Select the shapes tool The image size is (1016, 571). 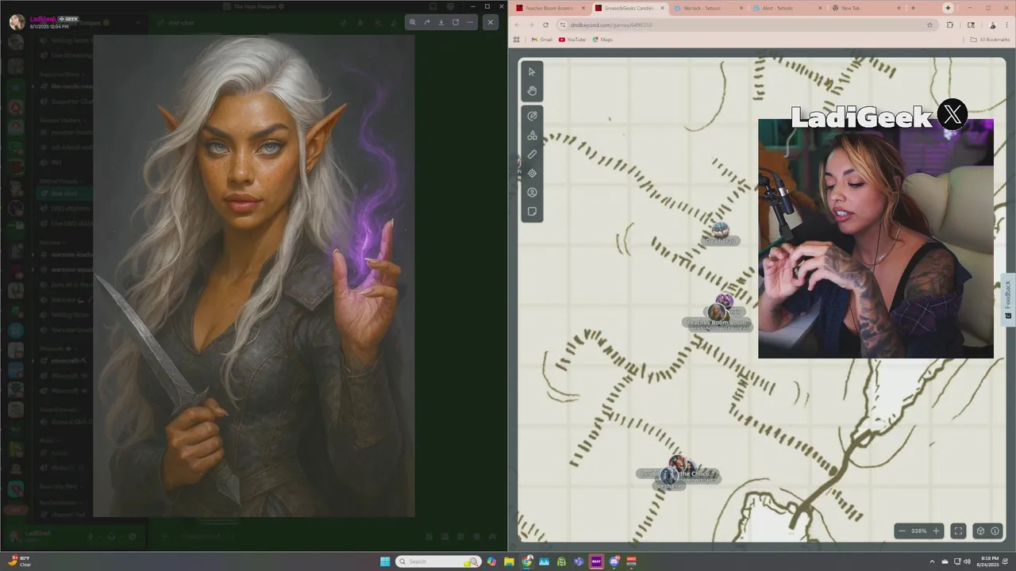[x=532, y=135]
